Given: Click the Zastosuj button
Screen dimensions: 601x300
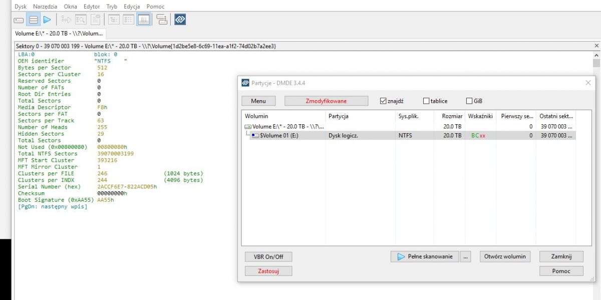Looking at the screenshot, I should tap(268, 271).
